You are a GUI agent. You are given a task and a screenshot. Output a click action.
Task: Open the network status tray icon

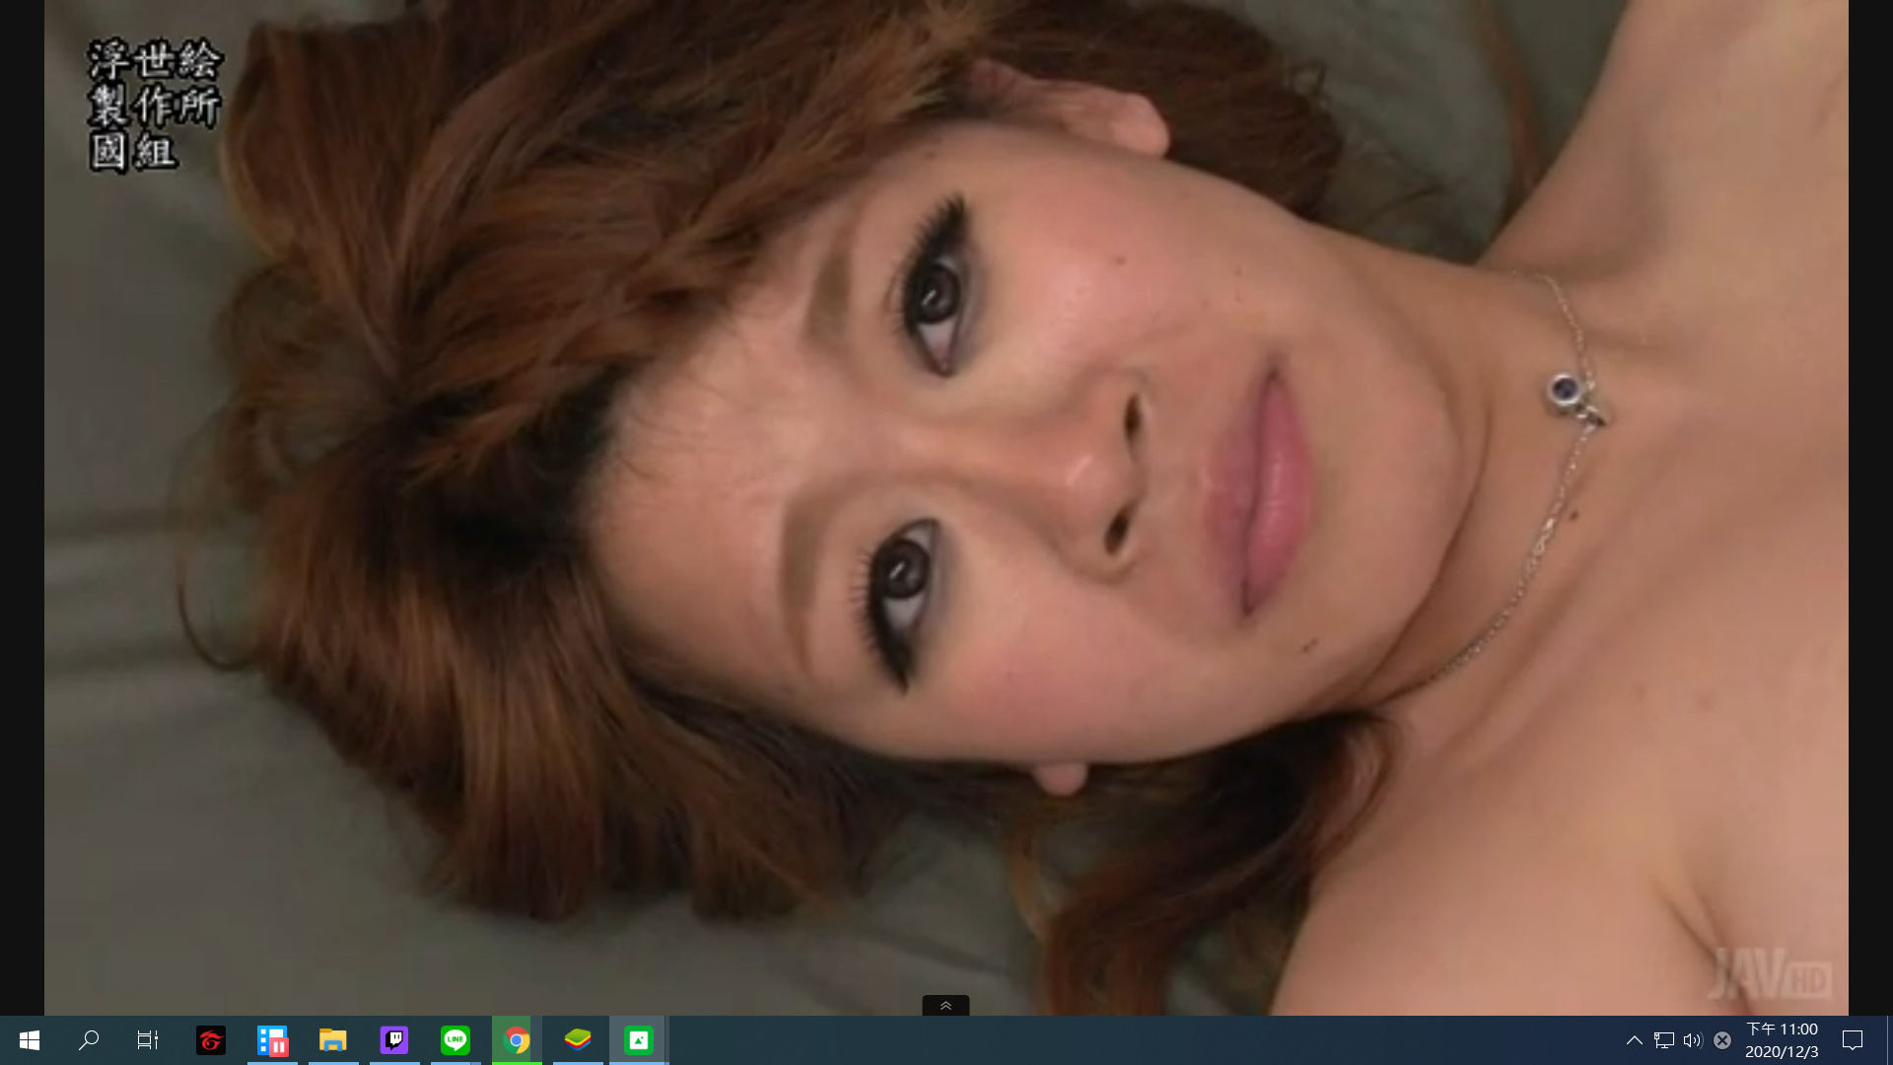(x=1664, y=1040)
